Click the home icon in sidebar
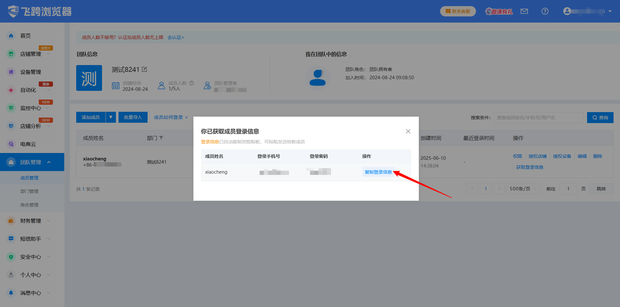 click(11, 36)
